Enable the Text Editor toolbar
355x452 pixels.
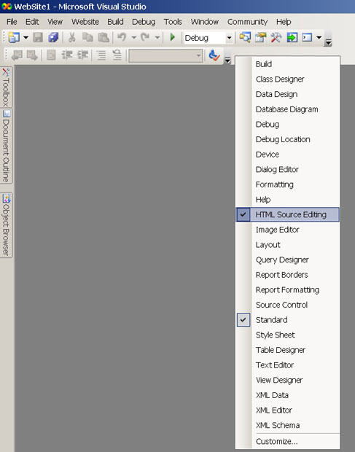tap(287, 365)
